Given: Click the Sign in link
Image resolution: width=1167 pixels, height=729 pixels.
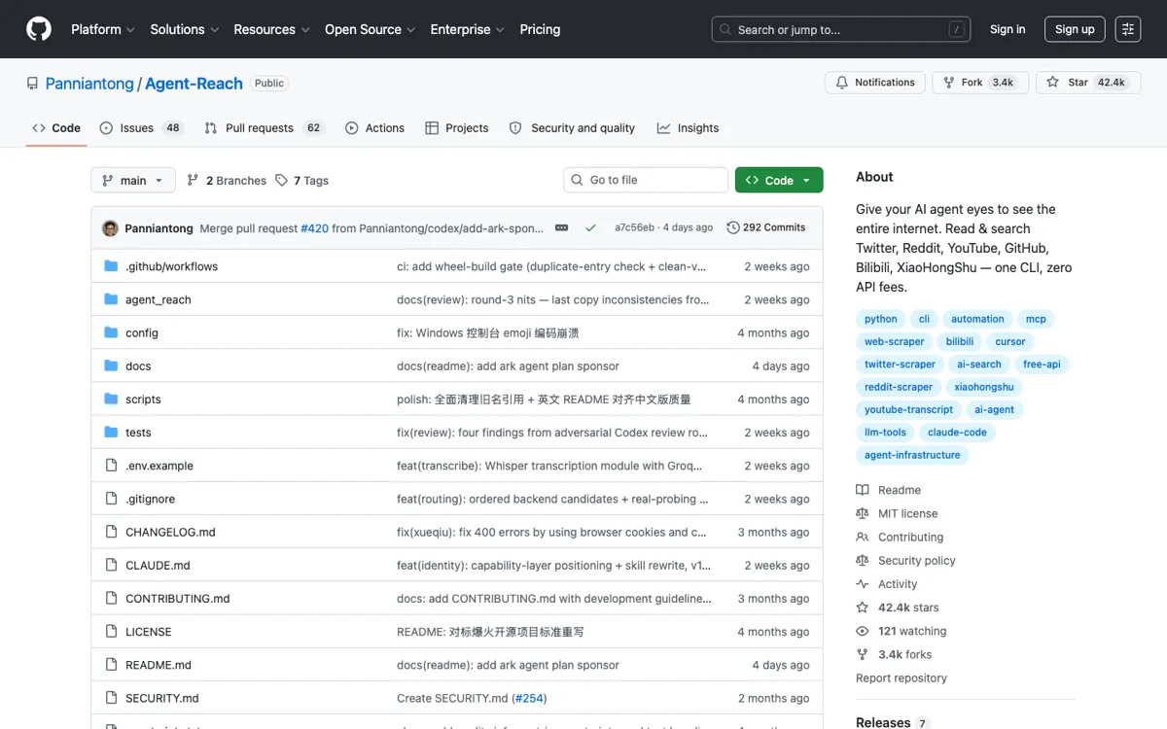Looking at the screenshot, I should (1008, 29).
